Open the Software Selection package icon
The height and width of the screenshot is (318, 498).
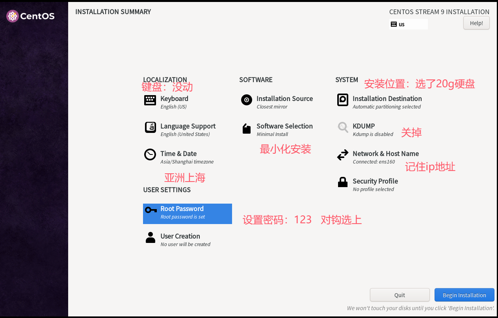[x=247, y=129]
